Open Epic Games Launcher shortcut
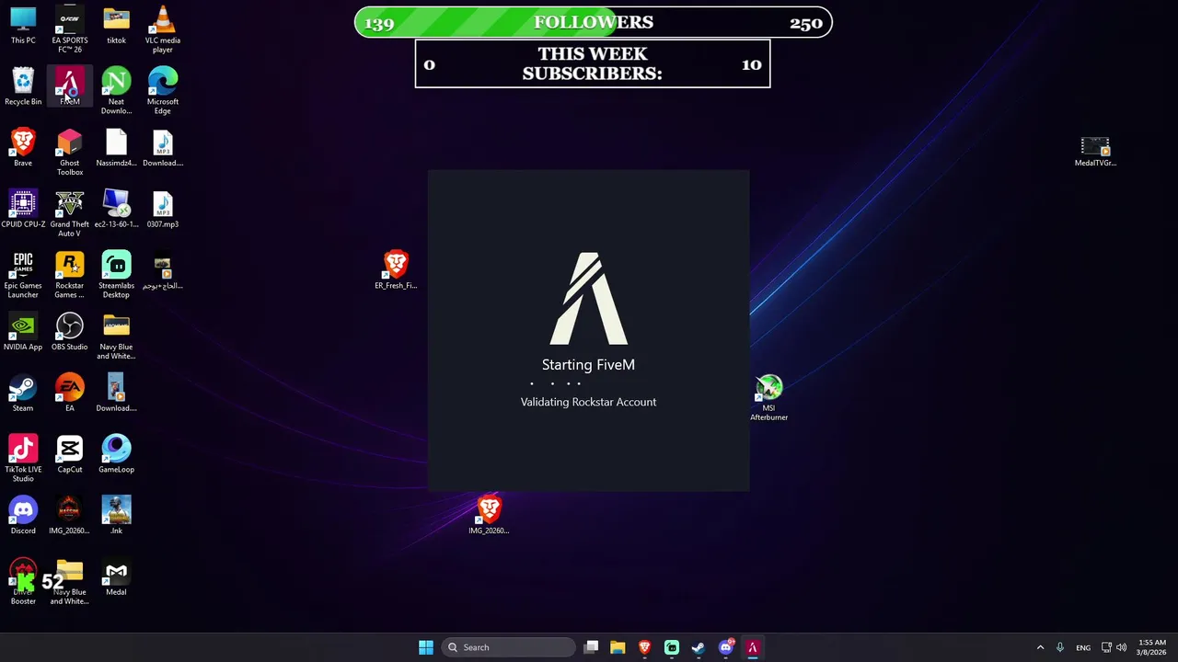This screenshot has height=662, width=1178. pyautogui.click(x=23, y=275)
